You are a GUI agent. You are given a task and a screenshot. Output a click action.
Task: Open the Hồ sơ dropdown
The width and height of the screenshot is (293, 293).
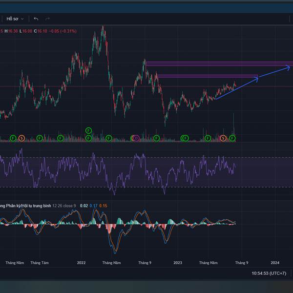coord(15,19)
